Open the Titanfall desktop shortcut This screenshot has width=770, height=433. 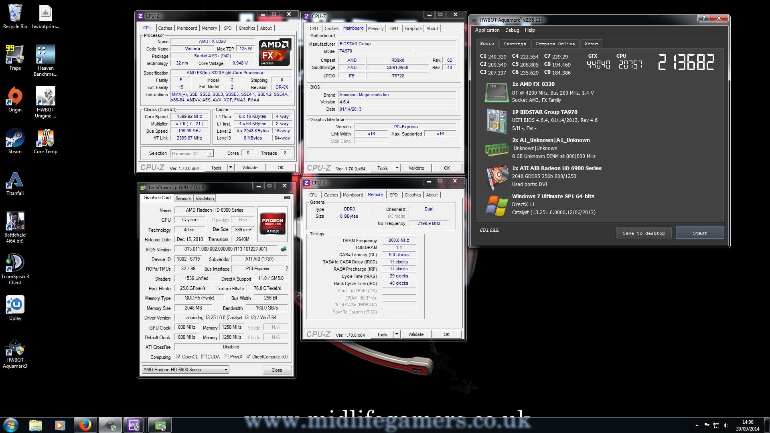15,183
